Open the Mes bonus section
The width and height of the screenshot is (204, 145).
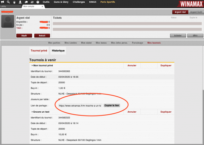(101, 43)
